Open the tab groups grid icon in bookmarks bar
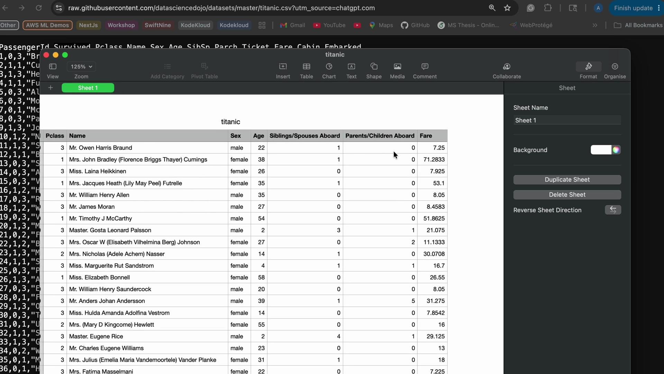The width and height of the screenshot is (664, 374). (x=262, y=25)
